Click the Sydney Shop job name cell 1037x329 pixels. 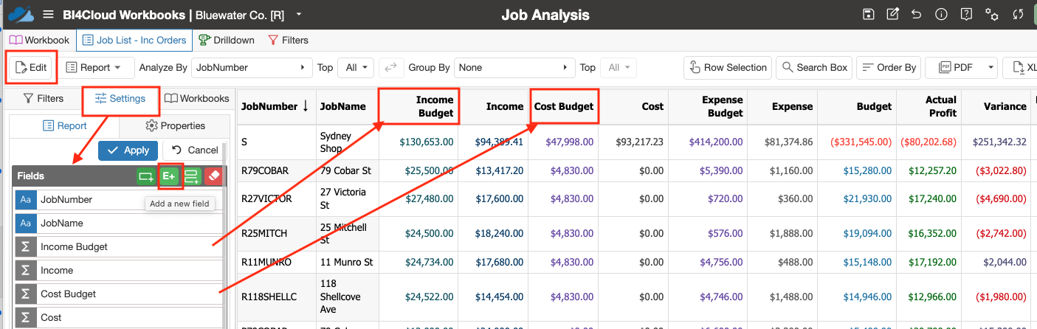pyautogui.click(x=347, y=142)
